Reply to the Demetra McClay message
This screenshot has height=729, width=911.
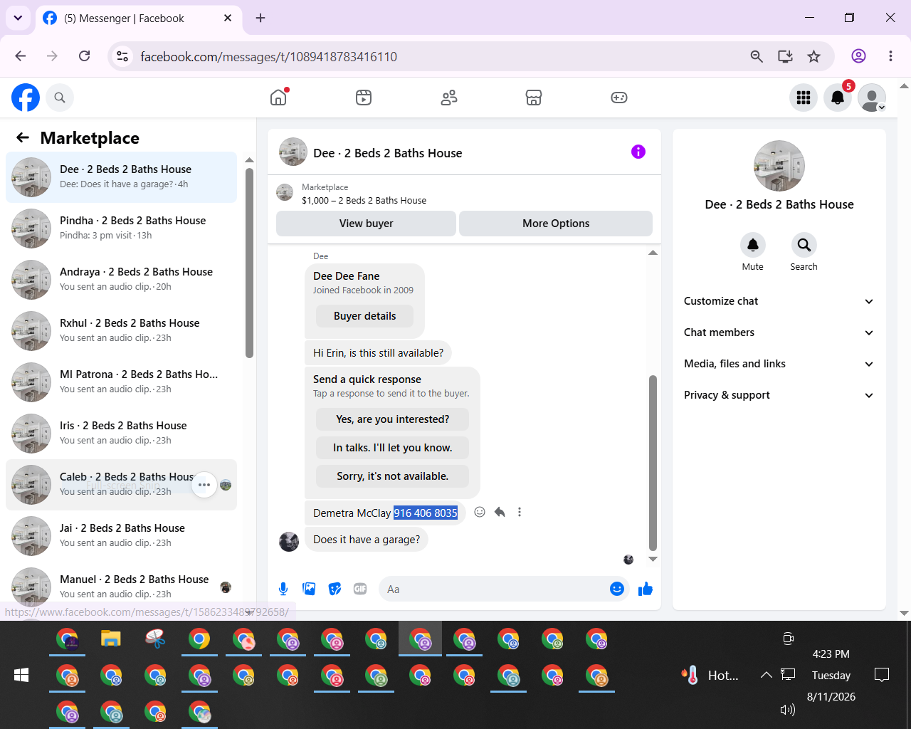coord(500,512)
